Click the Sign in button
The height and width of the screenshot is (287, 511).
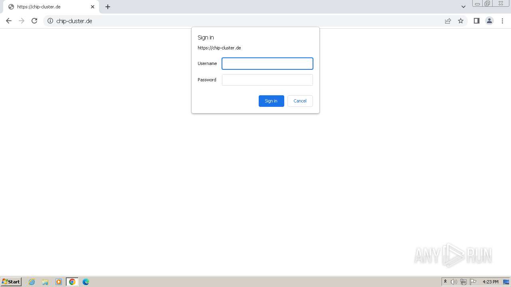pos(271,101)
